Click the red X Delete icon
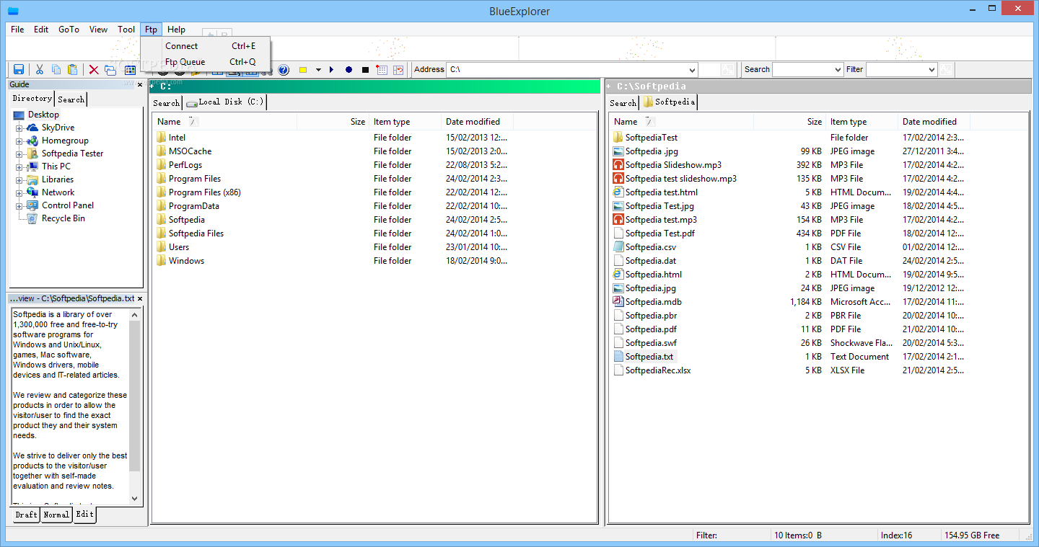1039x547 pixels. 94,70
